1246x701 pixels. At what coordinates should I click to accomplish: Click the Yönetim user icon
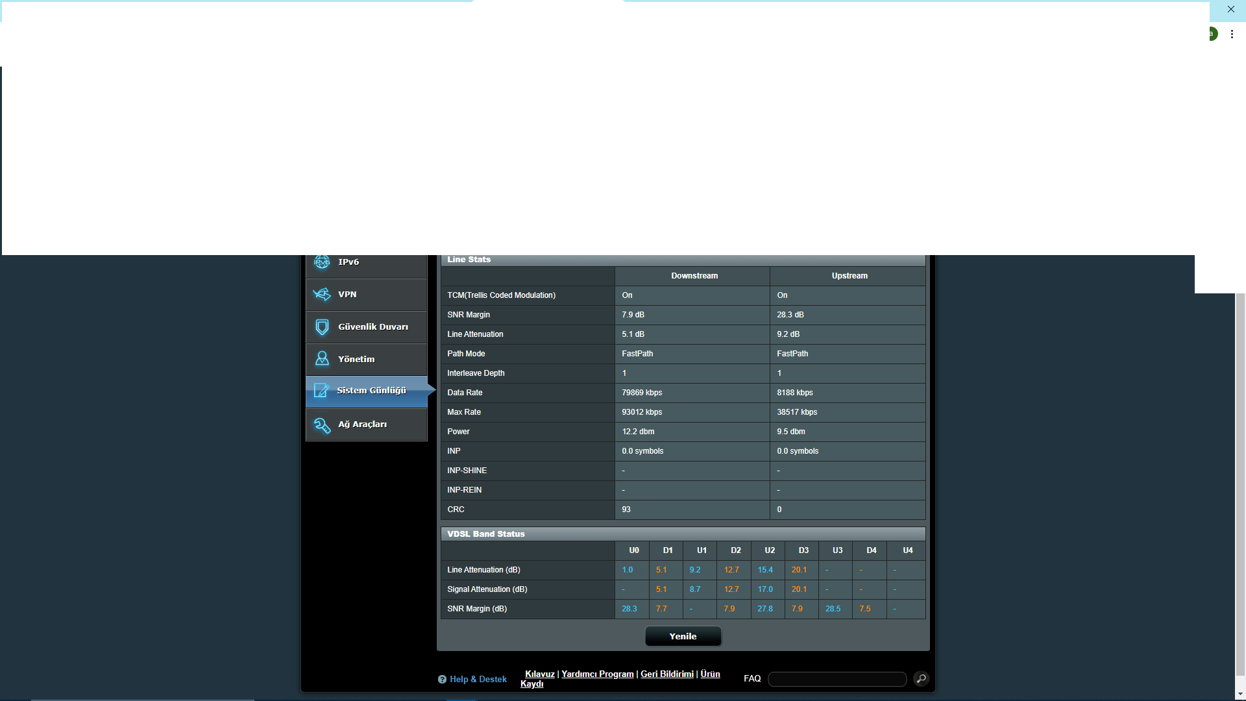click(322, 359)
